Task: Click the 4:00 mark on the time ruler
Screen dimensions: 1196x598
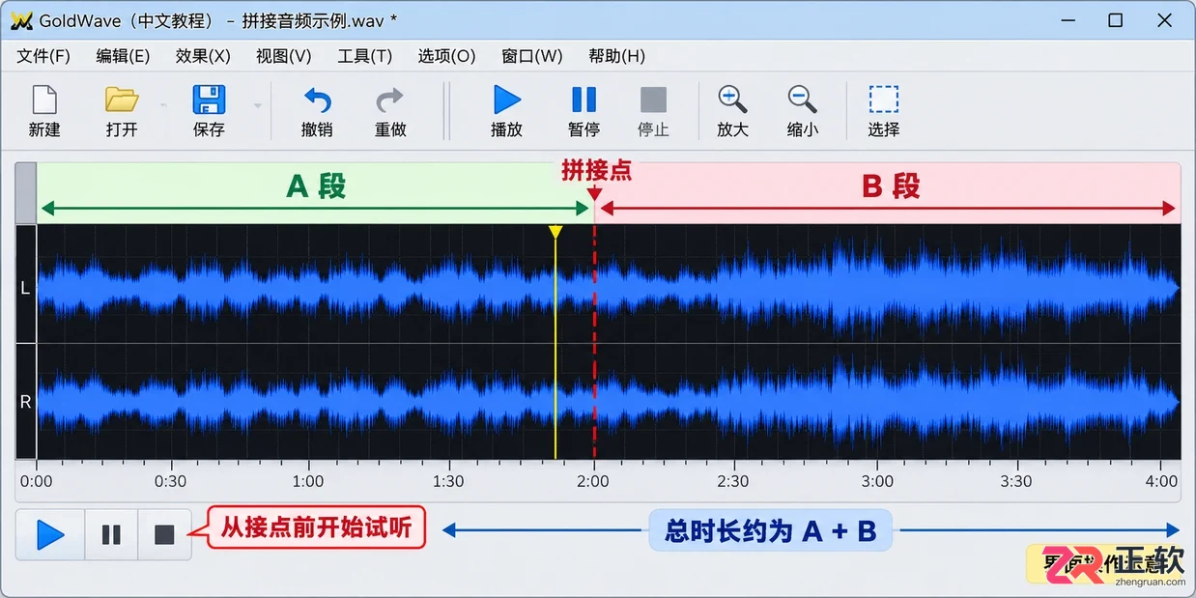Action: pos(1161,481)
